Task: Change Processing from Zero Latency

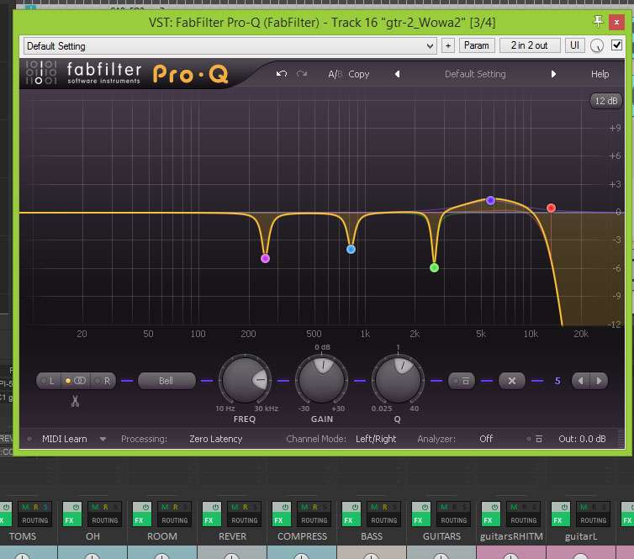Action: [215, 439]
